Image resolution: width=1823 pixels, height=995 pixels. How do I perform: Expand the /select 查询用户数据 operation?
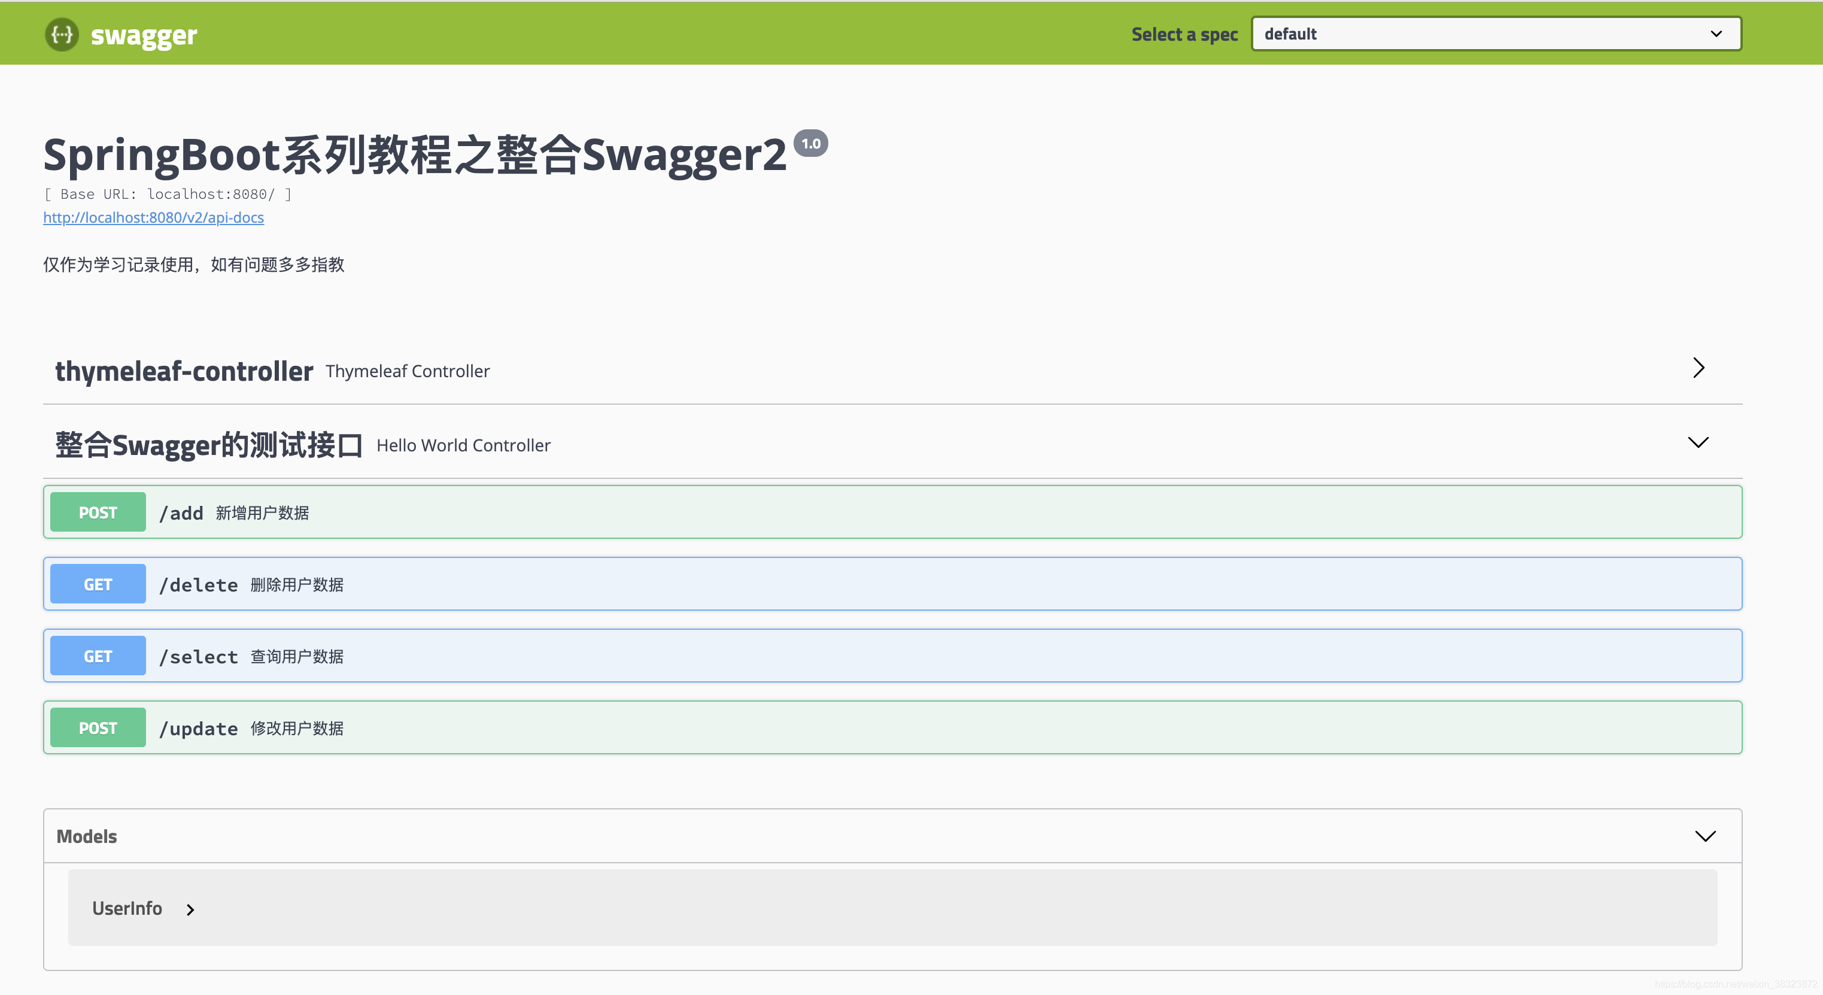pyautogui.click(x=892, y=656)
